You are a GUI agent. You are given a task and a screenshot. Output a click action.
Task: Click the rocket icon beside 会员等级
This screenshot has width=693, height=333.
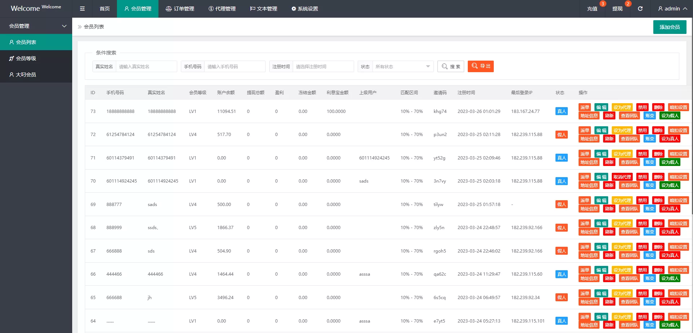(x=12, y=58)
